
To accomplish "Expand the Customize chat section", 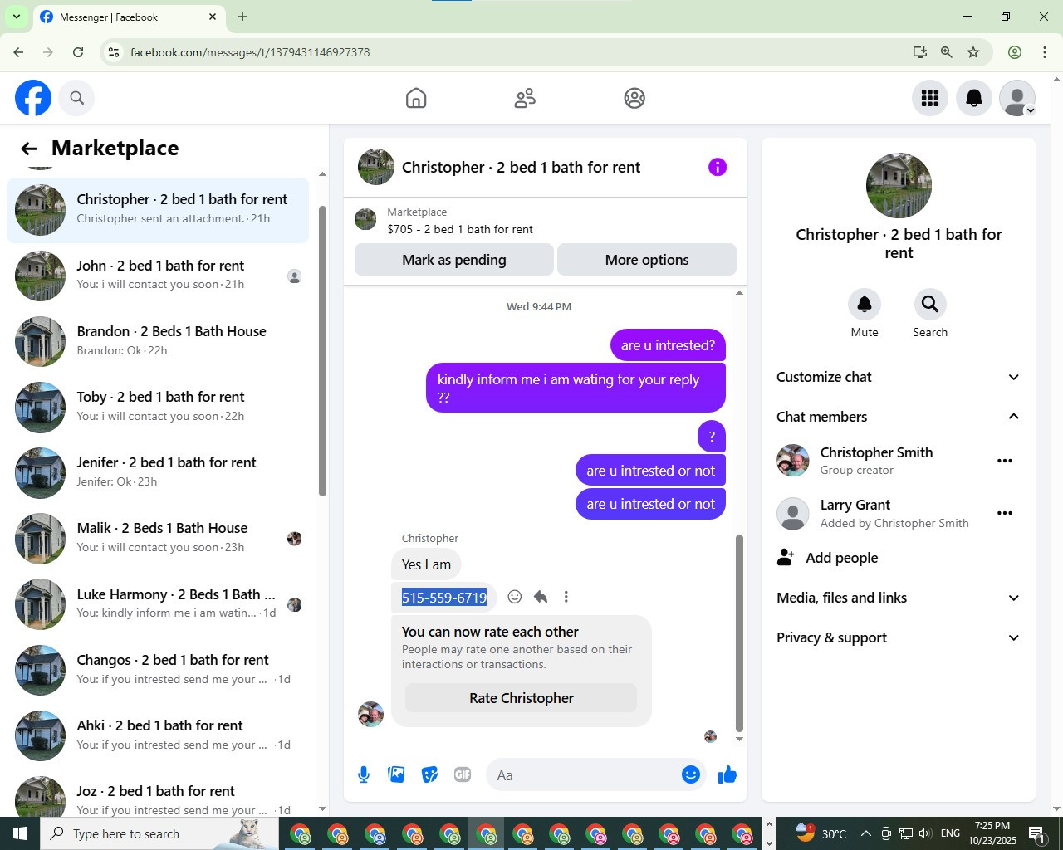I will (898, 377).
